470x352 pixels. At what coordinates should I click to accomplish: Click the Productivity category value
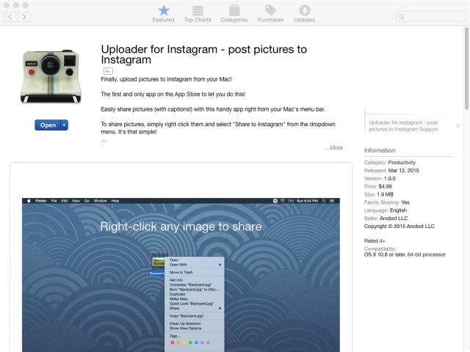tap(402, 163)
